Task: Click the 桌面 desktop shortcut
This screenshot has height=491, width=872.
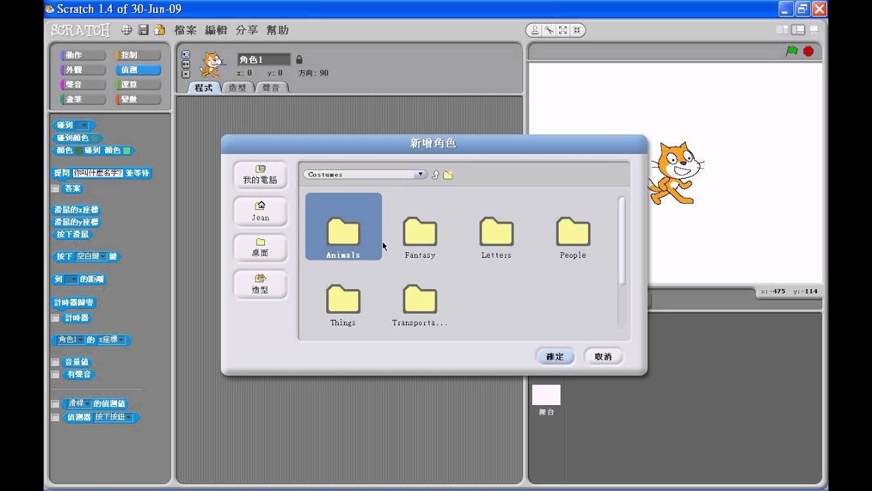Action: [260, 248]
